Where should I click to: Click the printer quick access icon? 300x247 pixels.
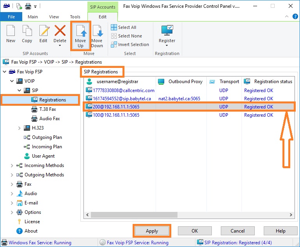28,7
